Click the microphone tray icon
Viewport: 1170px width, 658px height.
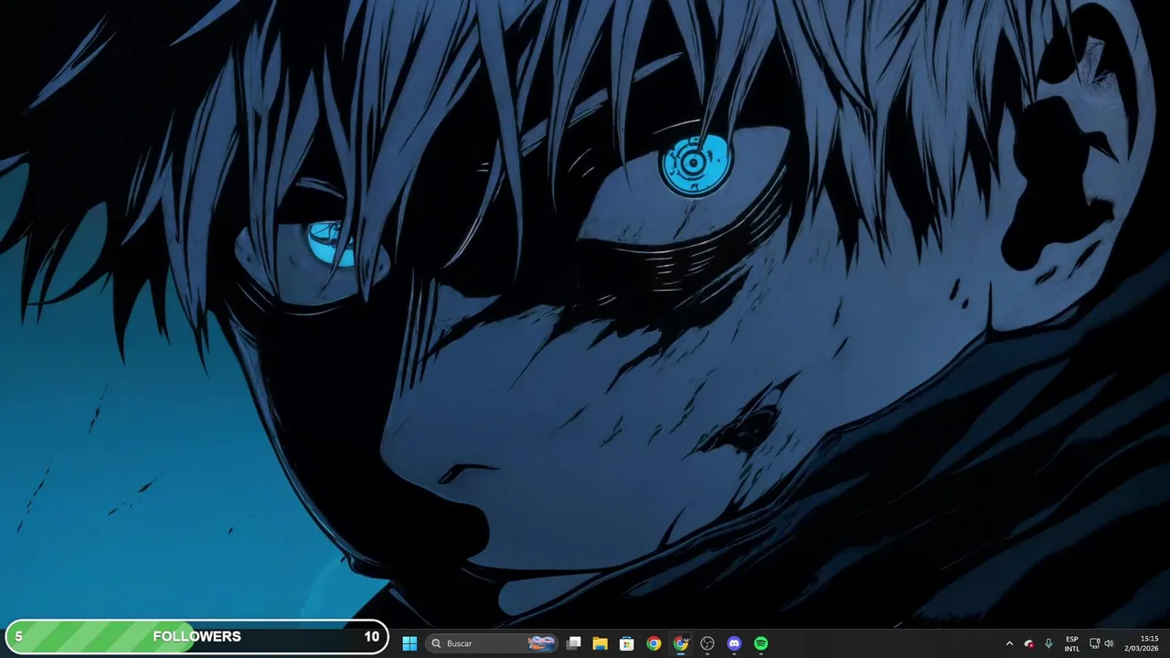(1048, 643)
